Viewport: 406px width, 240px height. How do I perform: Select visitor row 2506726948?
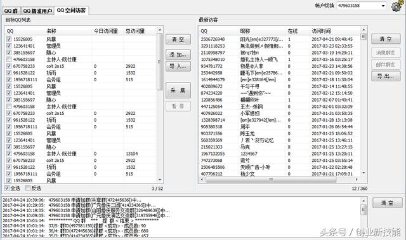pos(280,39)
